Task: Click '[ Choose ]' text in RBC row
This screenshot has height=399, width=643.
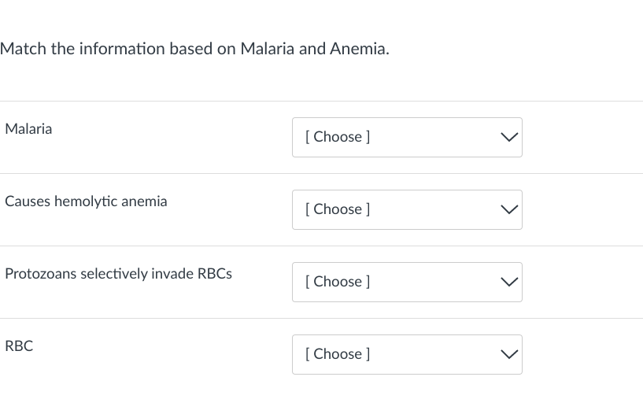Action: pos(338,354)
